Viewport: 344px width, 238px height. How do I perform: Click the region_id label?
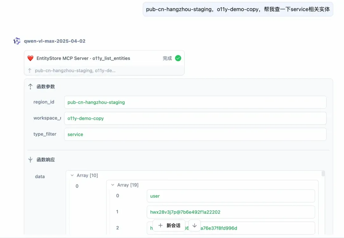coord(44,102)
